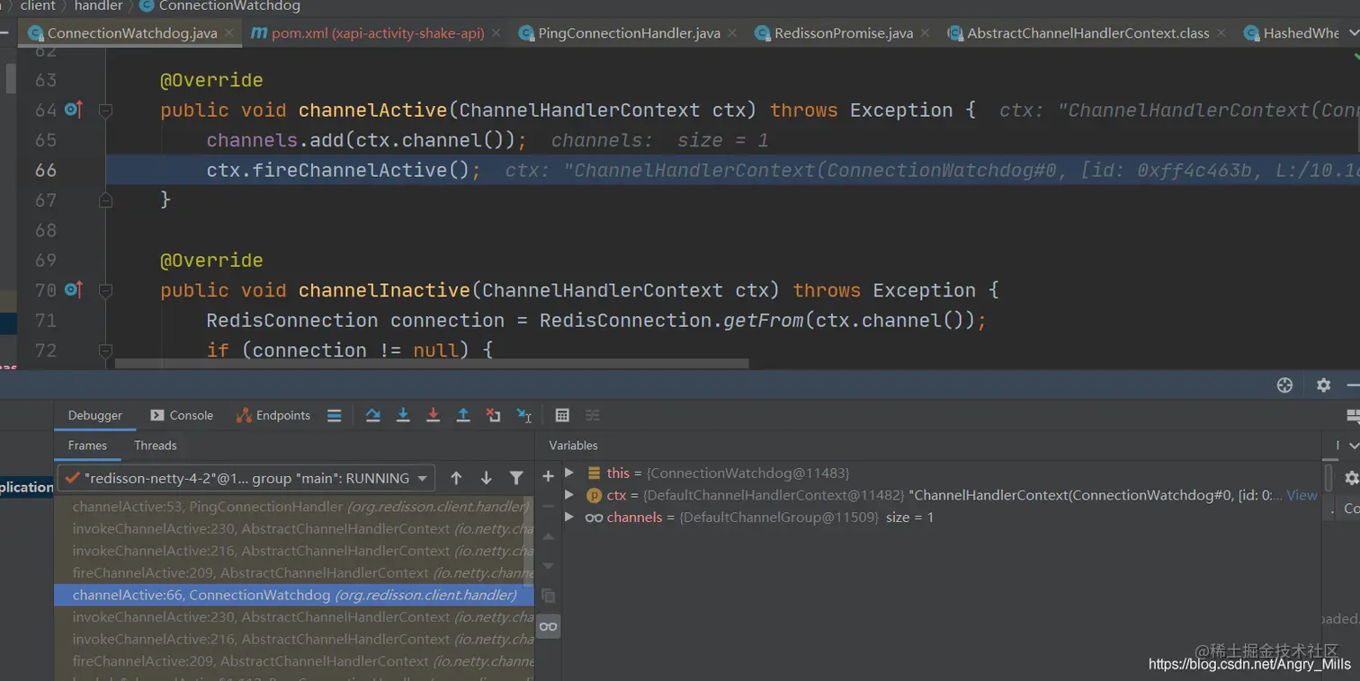
Task: Collapse channelInactive method fold on line 70
Action: click(x=105, y=290)
